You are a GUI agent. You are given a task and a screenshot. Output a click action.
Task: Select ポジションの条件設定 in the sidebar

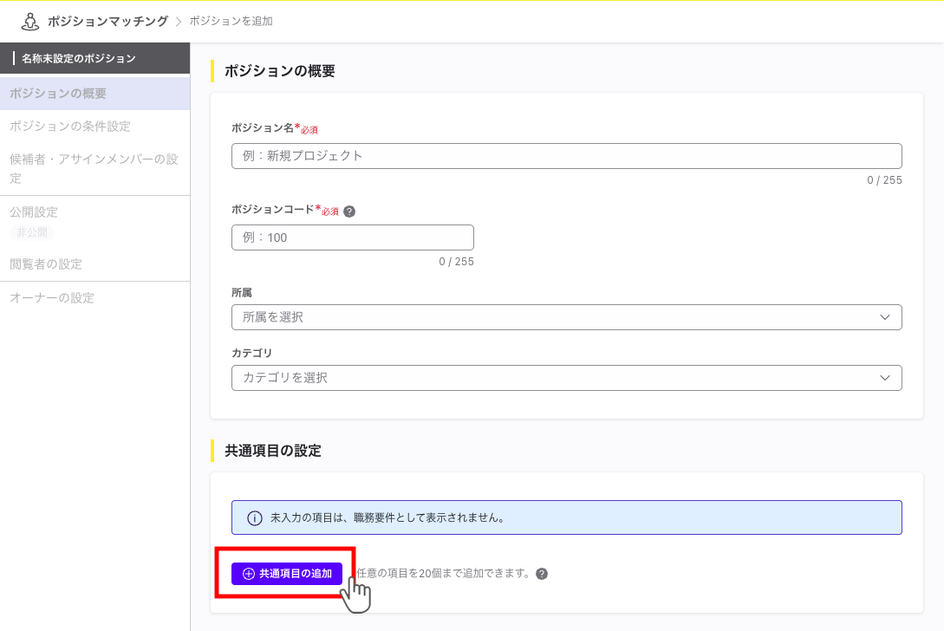[x=95, y=126]
